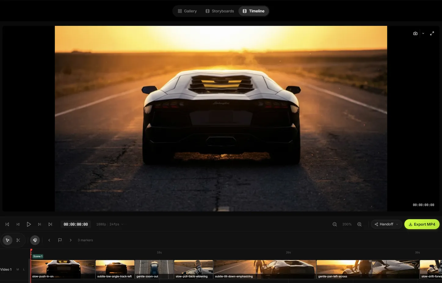This screenshot has height=283, width=442.
Task: Expand the preview to fullscreen
Action: [432, 33]
